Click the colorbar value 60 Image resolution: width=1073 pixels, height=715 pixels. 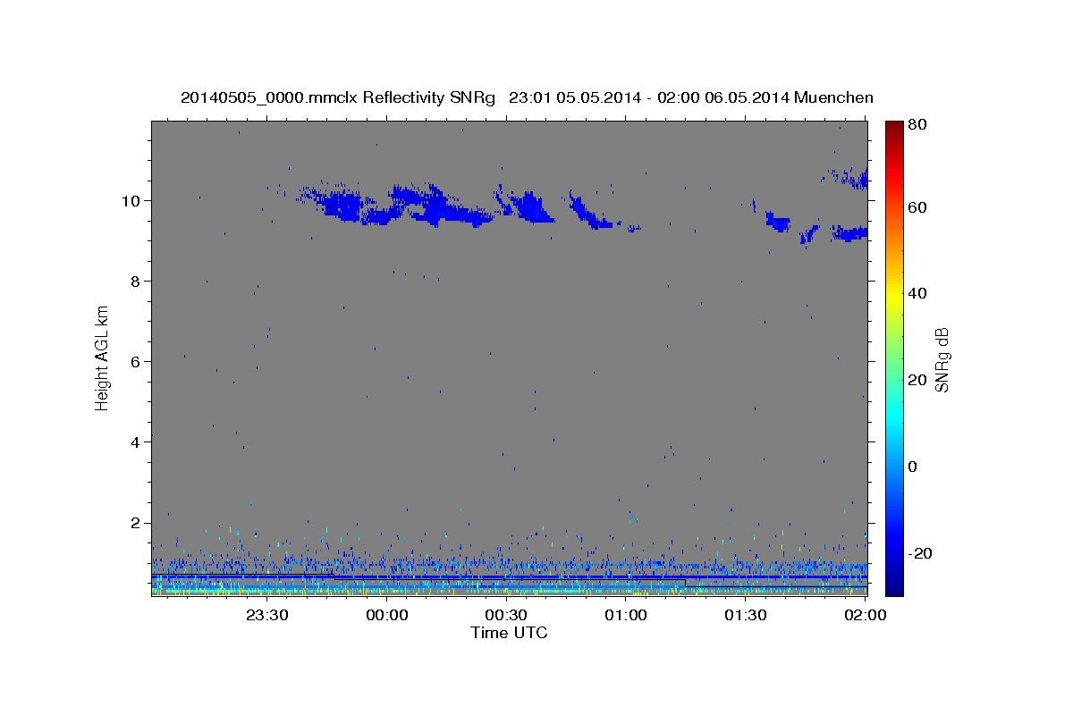tap(918, 207)
